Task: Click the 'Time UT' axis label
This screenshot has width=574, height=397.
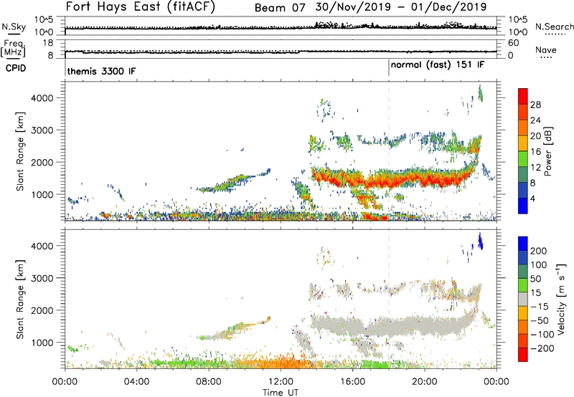Action: [x=280, y=393]
